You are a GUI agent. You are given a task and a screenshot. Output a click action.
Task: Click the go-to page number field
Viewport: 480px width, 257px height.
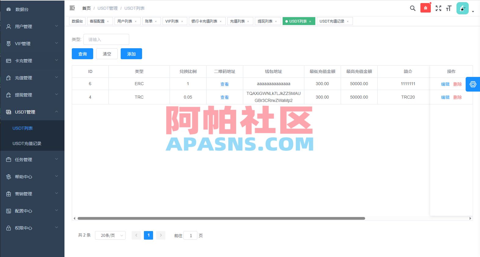pos(190,235)
